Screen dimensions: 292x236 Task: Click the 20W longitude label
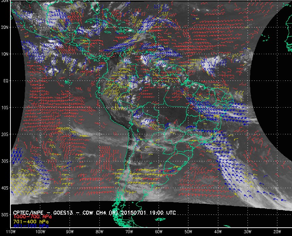pyautogui.click(x=277, y=232)
